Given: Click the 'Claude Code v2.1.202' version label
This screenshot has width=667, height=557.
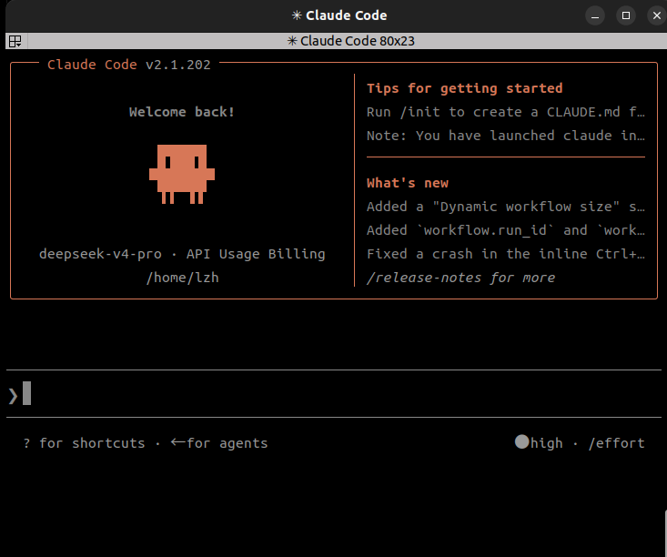Looking at the screenshot, I should click(x=129, y=65).
